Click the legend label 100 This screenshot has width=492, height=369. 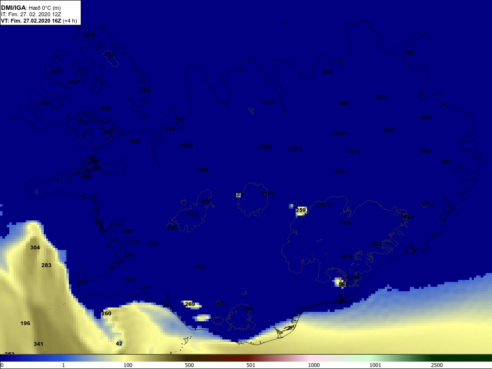pyautogui.click(x=128, y=365)
